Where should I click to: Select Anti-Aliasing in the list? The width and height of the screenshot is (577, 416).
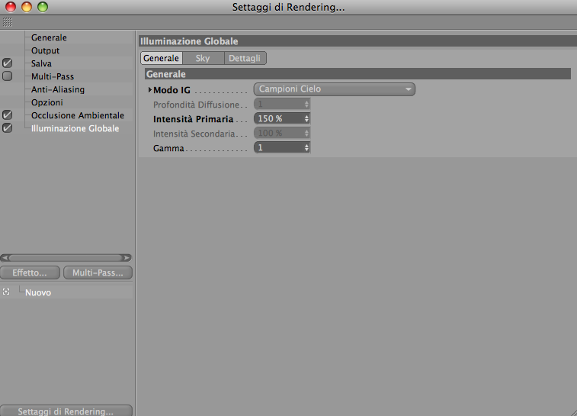(x=58, y=89)
